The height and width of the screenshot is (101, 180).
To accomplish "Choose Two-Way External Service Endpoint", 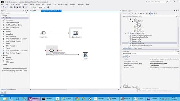I will coord(17,50).
